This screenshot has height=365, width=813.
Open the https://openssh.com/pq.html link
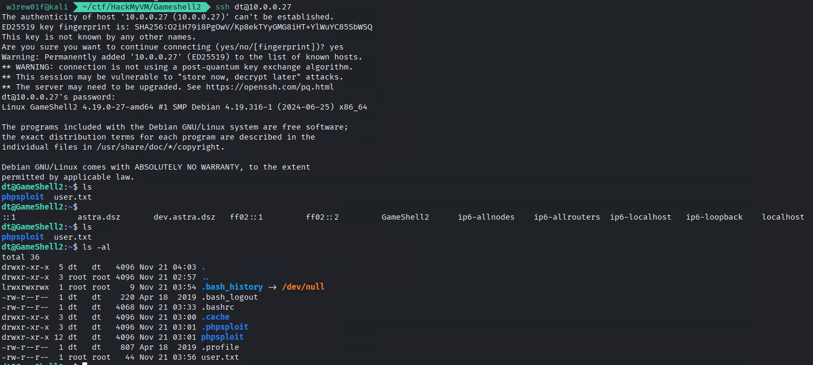click(x=270, y=87)
